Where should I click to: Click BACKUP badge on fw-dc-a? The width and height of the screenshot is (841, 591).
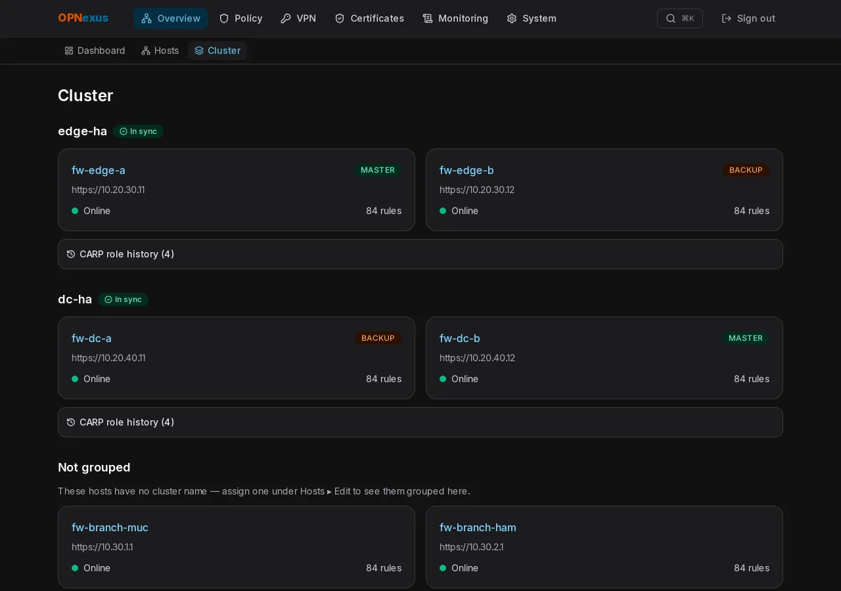(378, 338)
